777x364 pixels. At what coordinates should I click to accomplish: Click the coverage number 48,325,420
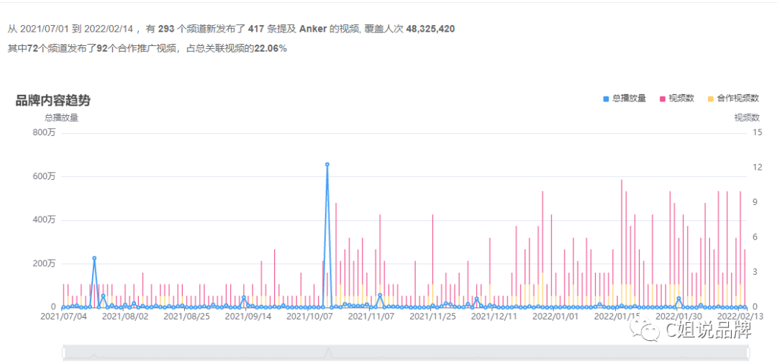coord(431,29)
